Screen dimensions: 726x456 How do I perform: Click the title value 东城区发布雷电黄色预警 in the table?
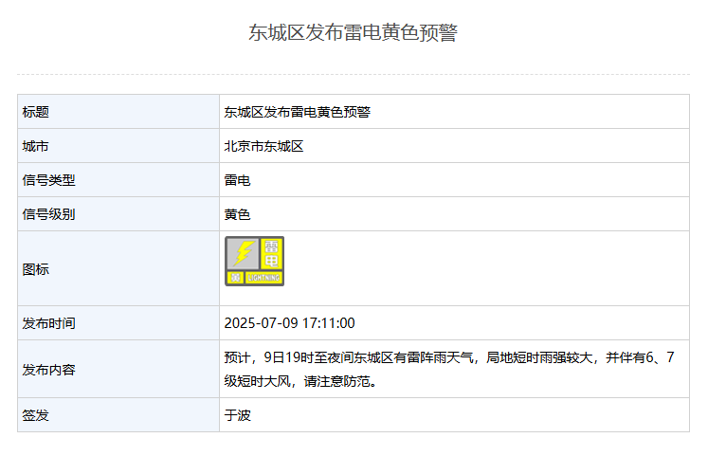[x=298, y=112]
